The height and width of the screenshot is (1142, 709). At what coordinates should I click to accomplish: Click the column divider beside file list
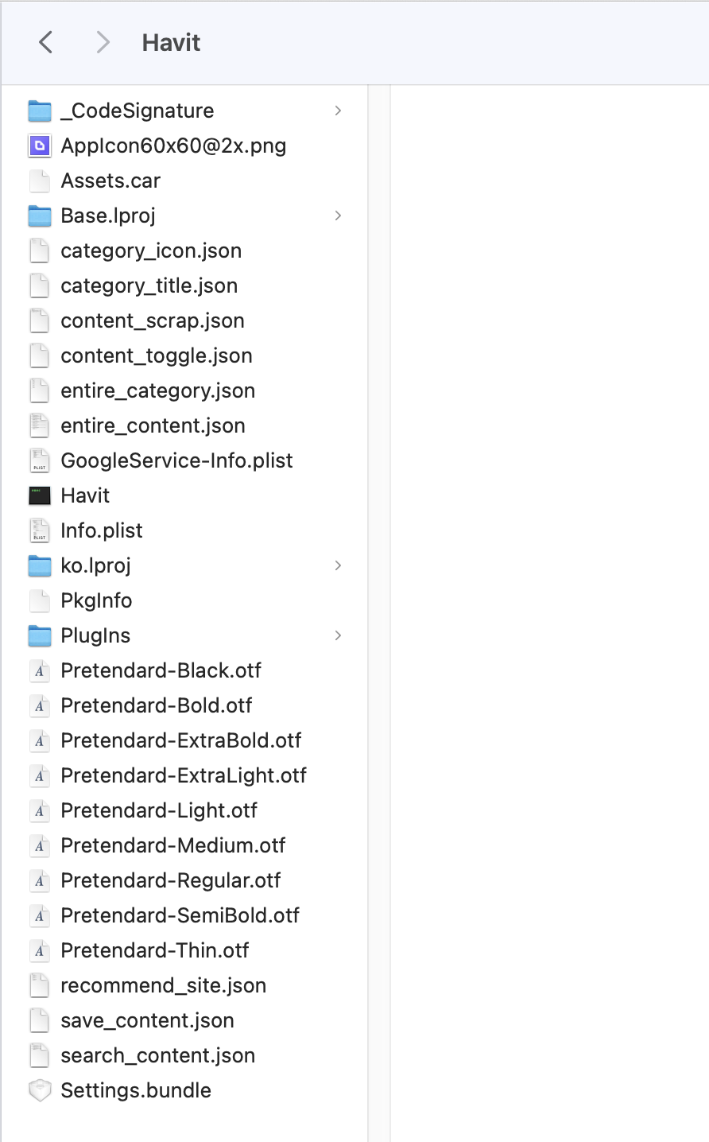pyautogui.click(x=379, y=612)
